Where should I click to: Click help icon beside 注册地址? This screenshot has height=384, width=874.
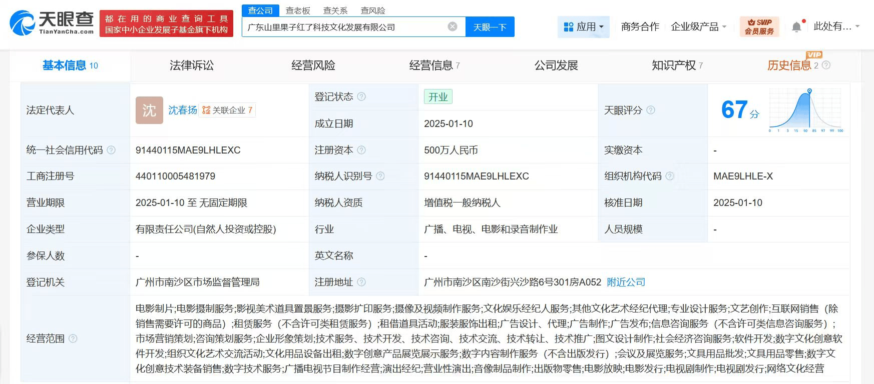[361, 282]
